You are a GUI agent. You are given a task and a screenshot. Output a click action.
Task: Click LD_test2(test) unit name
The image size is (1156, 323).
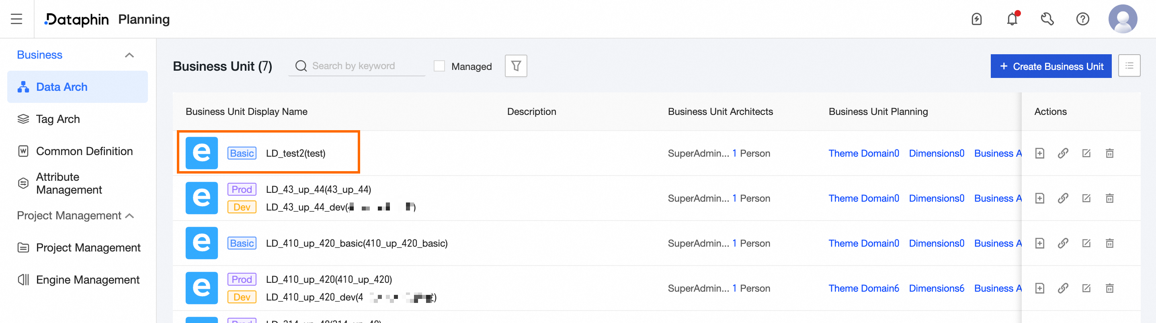[296, 153]
